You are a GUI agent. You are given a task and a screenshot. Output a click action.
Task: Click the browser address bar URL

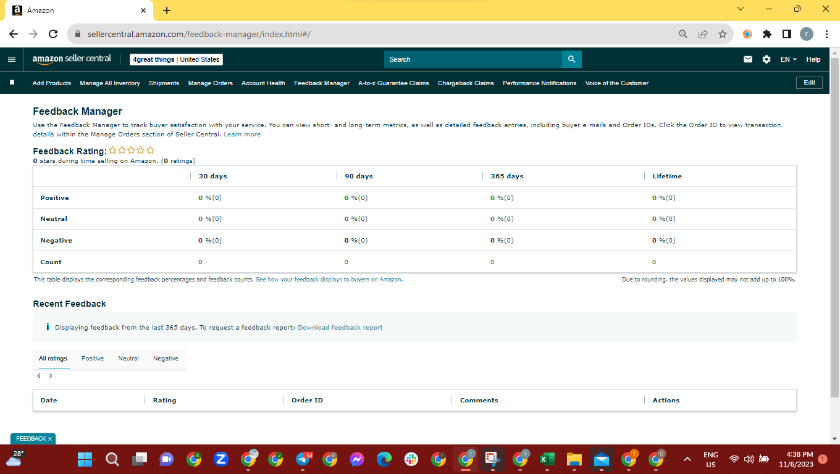(x=199, y=34)
